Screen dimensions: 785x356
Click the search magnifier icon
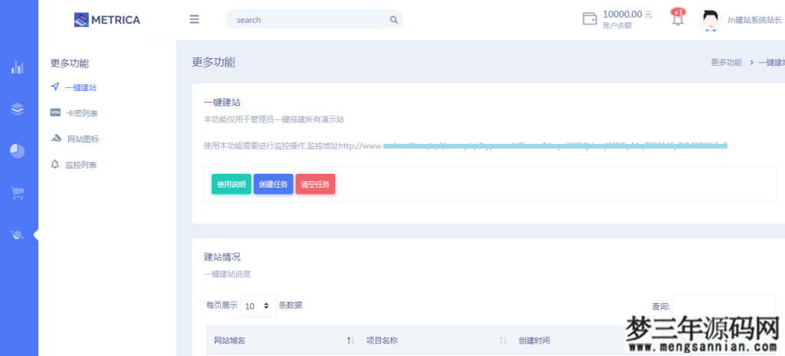click(x=393, y=20)
